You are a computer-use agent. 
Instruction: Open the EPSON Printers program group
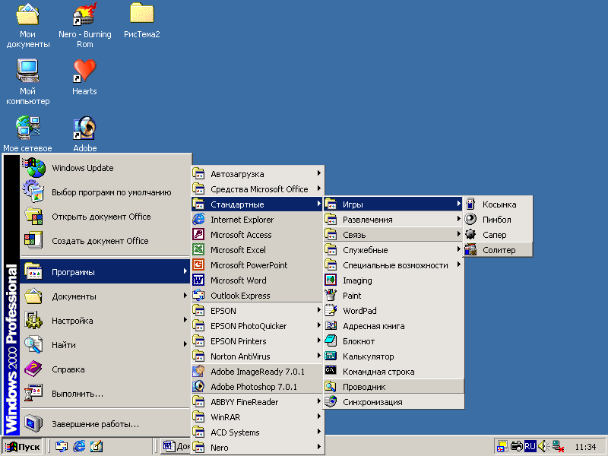(x=258, y=341)
